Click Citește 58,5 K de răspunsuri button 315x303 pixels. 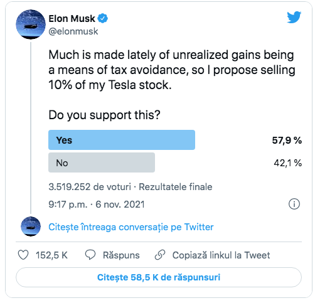(159, 277)
